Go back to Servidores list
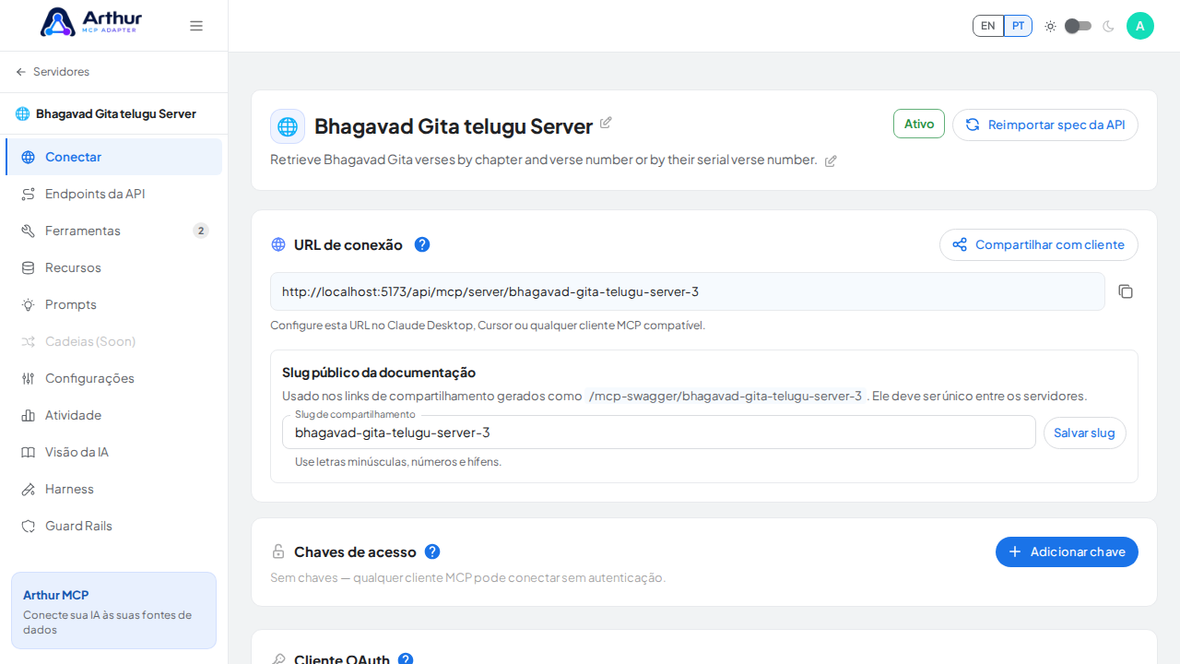 (x=53, y=72)
